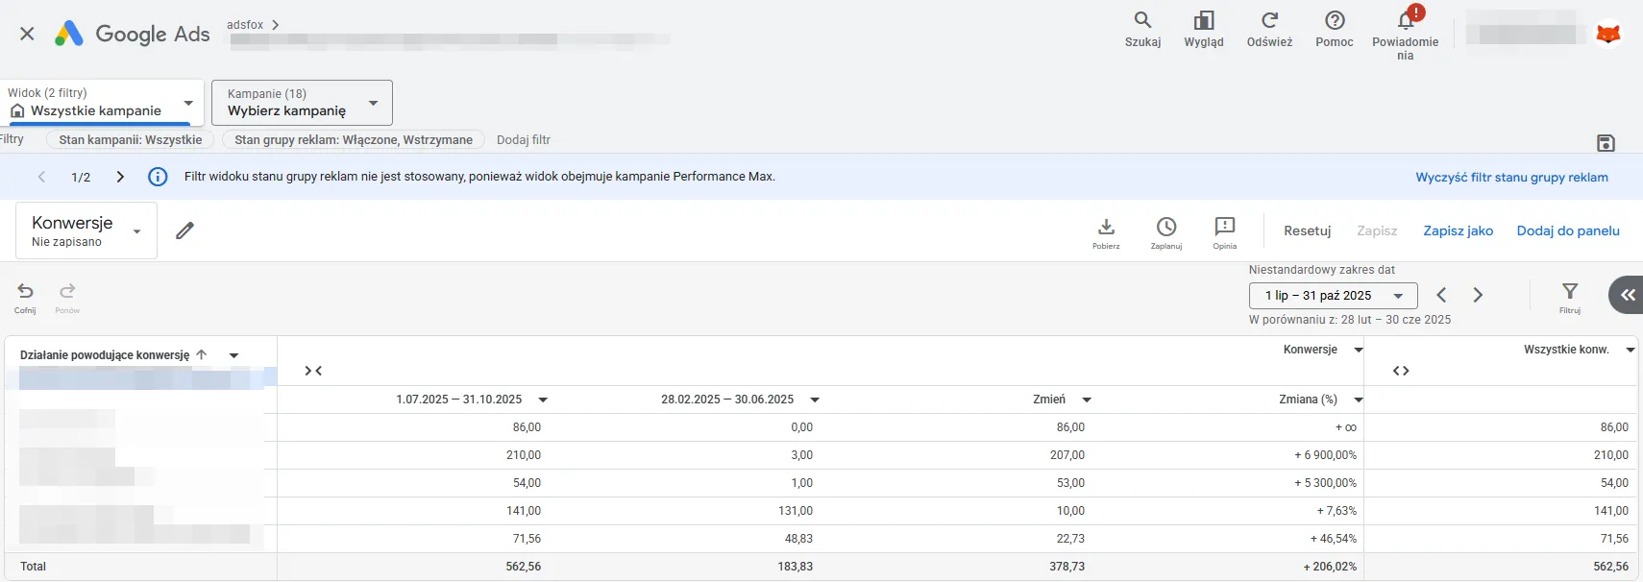The image size is (1643, 582).
Task: Click the info icon in the banner
Action: [x=158, y=177]
